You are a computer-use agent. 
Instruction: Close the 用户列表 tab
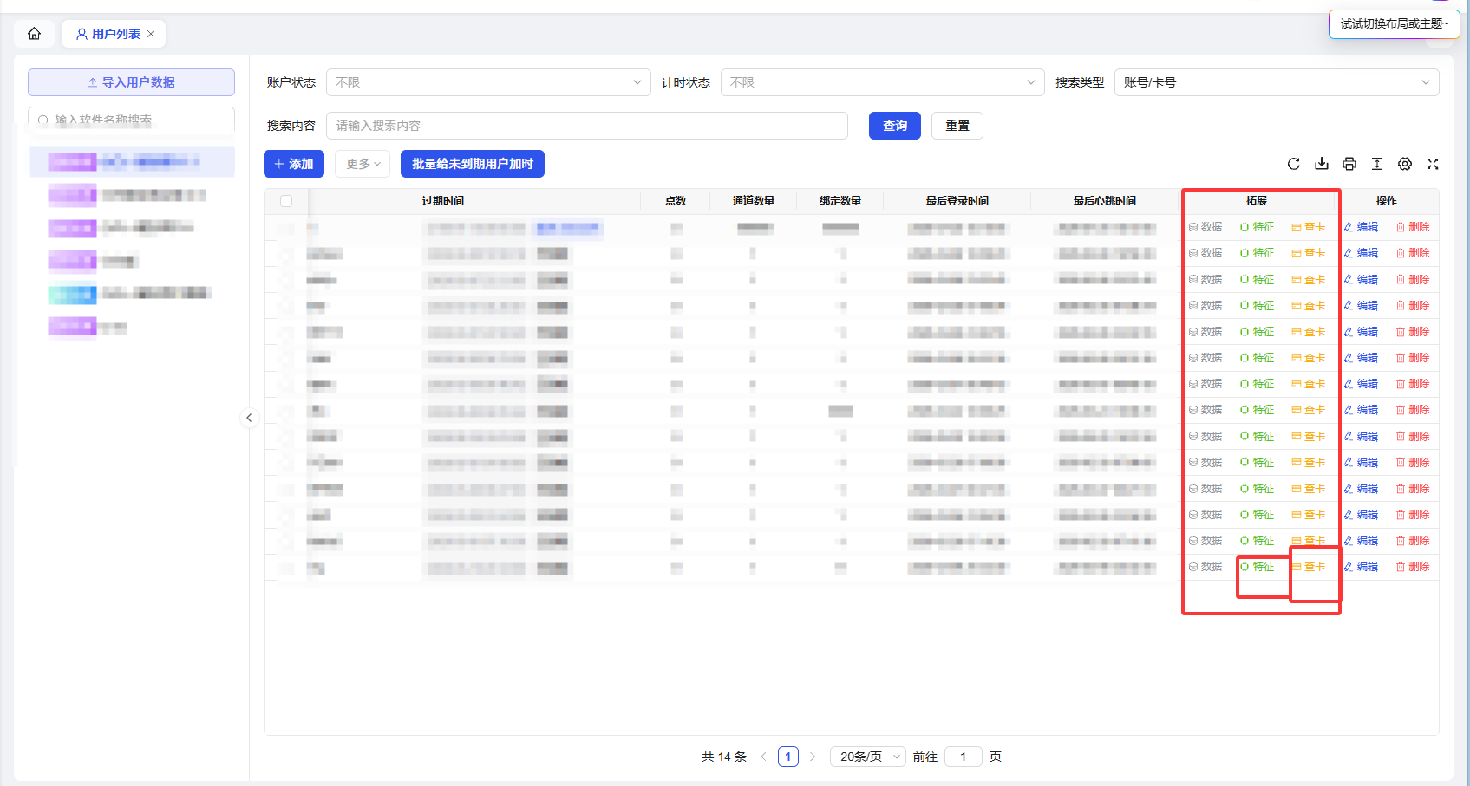pos(151,34)
